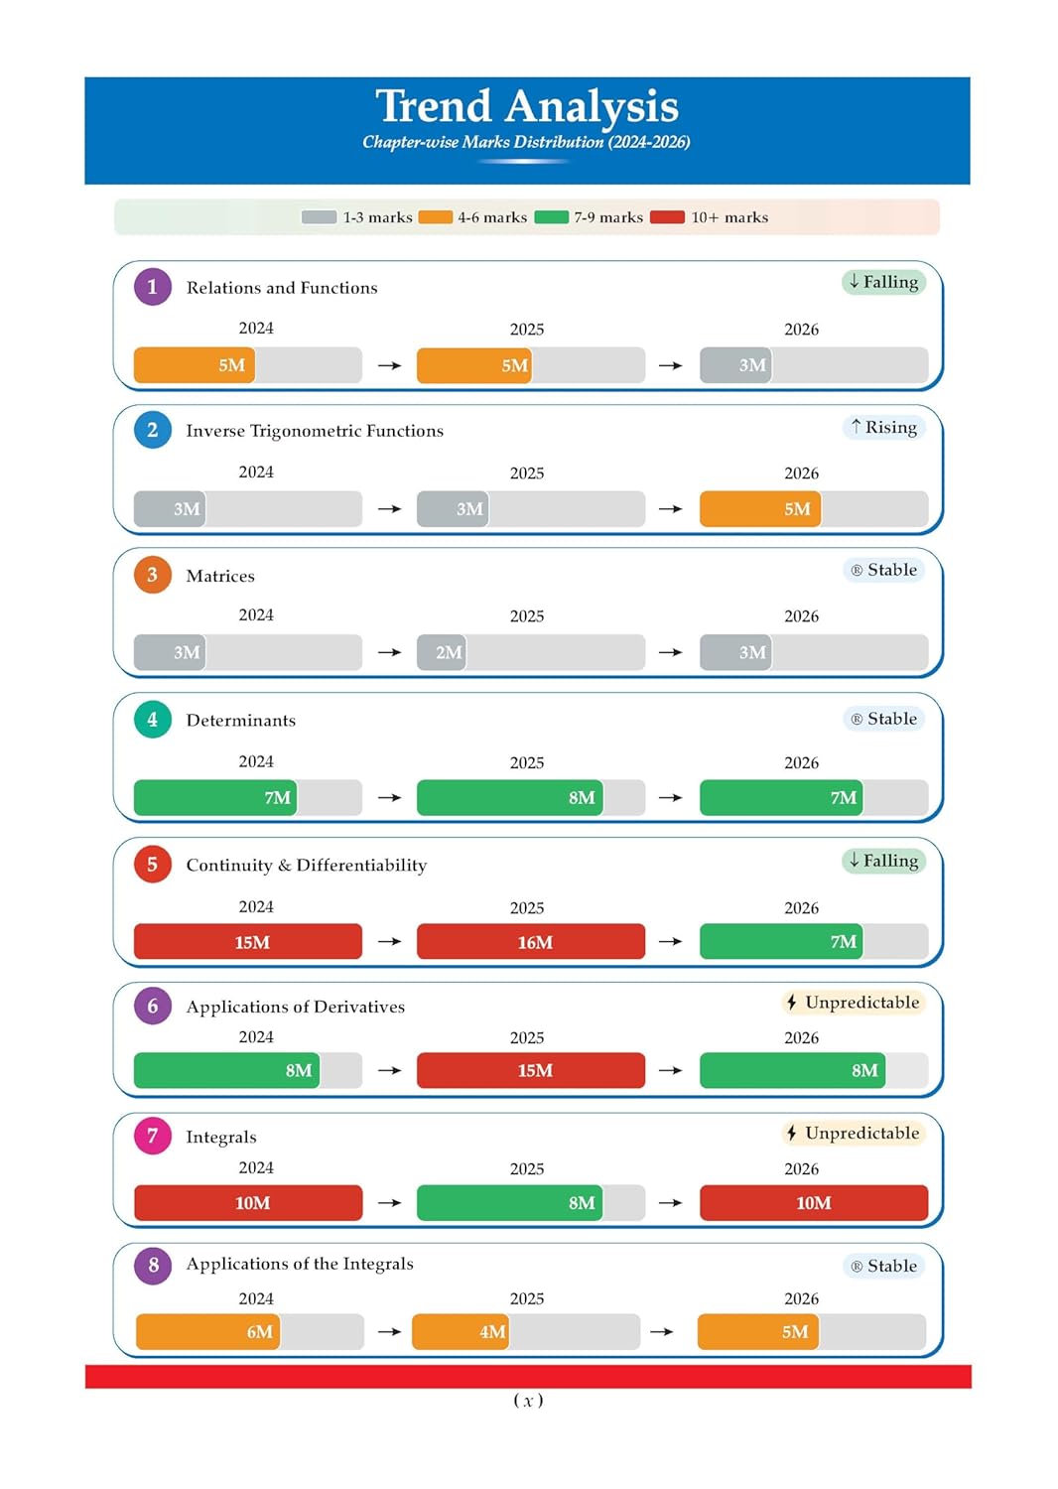Click the green 7-9 marks legend swatch
1058x1489 pixels.
[551, 217]
